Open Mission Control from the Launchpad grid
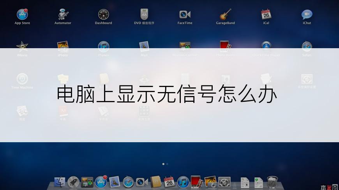The height and width of the screenshot is (190, 339). coord(185,46)
